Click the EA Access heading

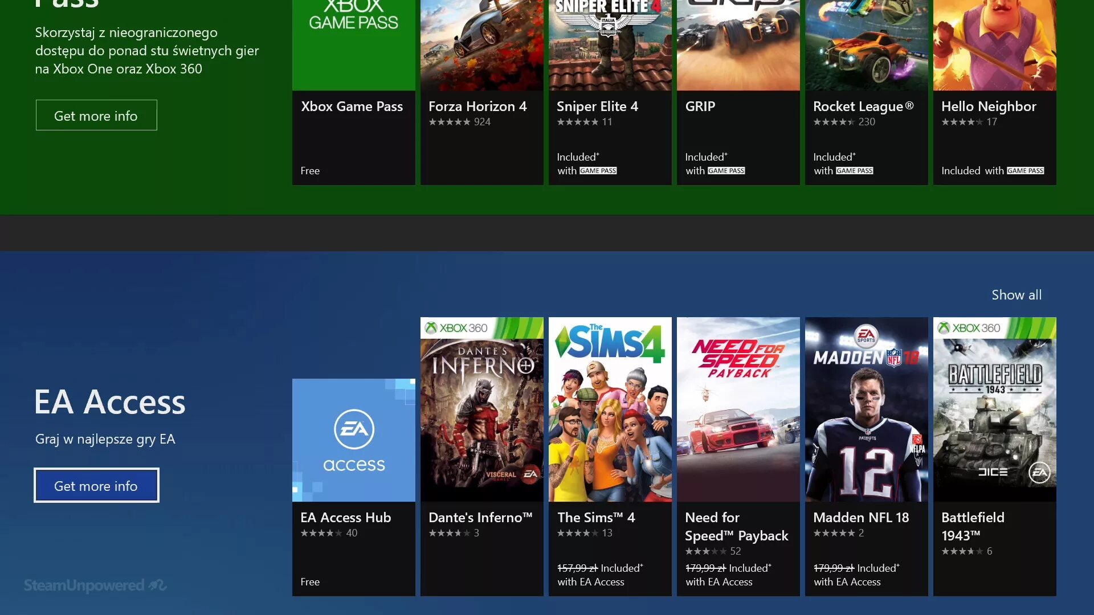[110, 402]
